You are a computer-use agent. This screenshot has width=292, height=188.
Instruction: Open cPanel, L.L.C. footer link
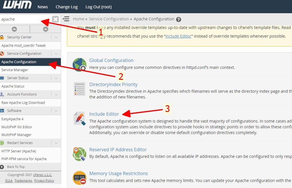click(43, 175)
